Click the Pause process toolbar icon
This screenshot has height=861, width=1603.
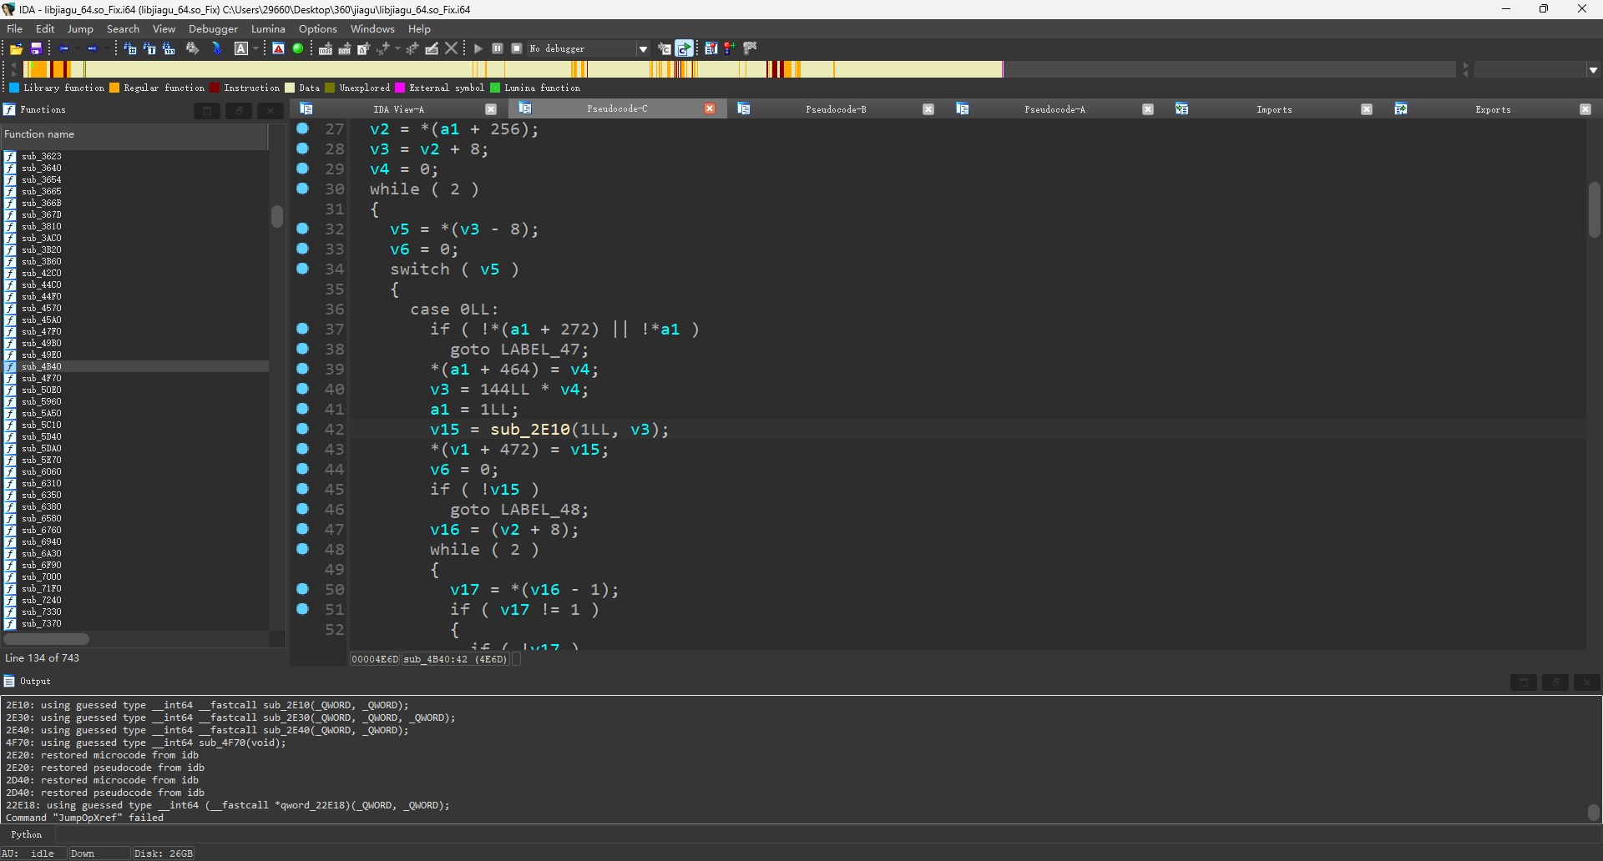click(x=498, y=49)
